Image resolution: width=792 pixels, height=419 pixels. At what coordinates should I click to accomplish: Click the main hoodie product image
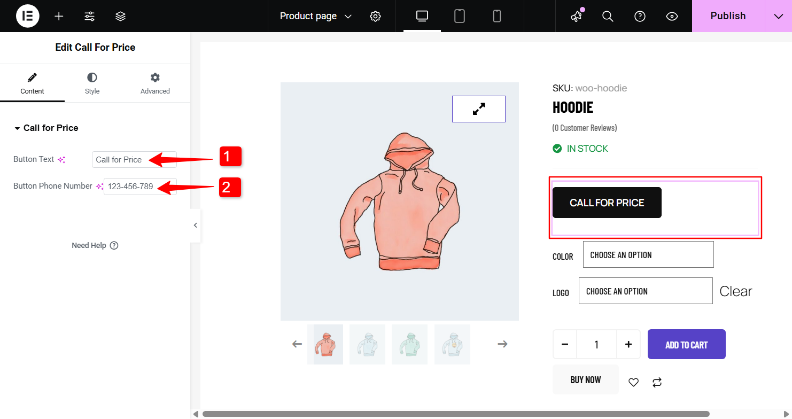click(x=400, y=201)
